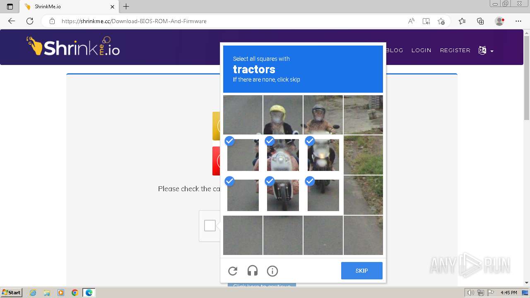This screenshot has height=298, width=530.
Task: Refresh the current page
Action: [x=30, y=21]
